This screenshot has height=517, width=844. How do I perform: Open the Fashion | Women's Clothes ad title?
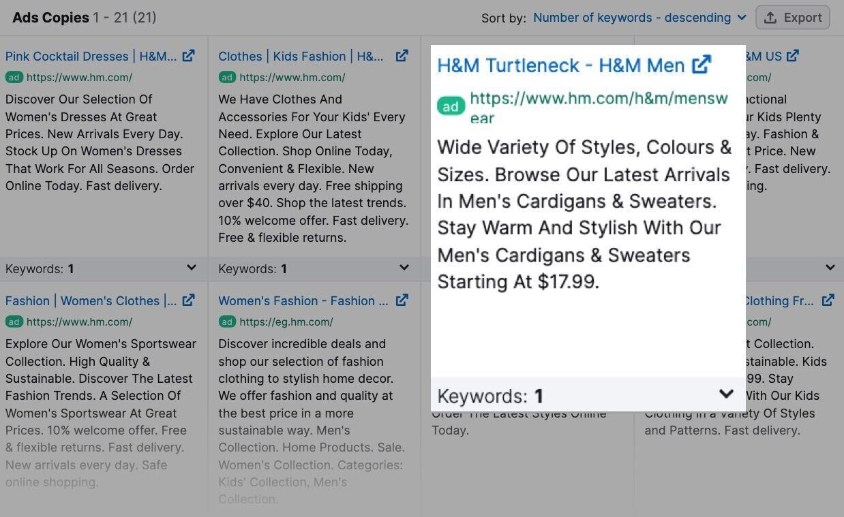coord(91,301)
